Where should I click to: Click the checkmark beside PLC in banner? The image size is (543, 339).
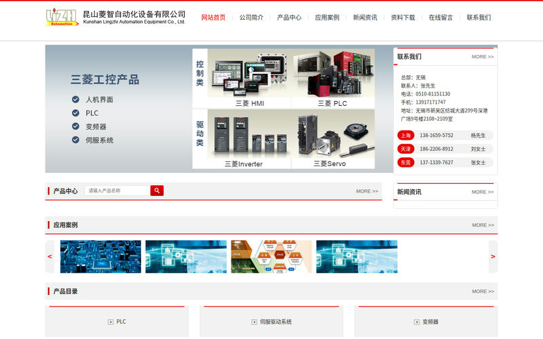click(x=75, y=113)
